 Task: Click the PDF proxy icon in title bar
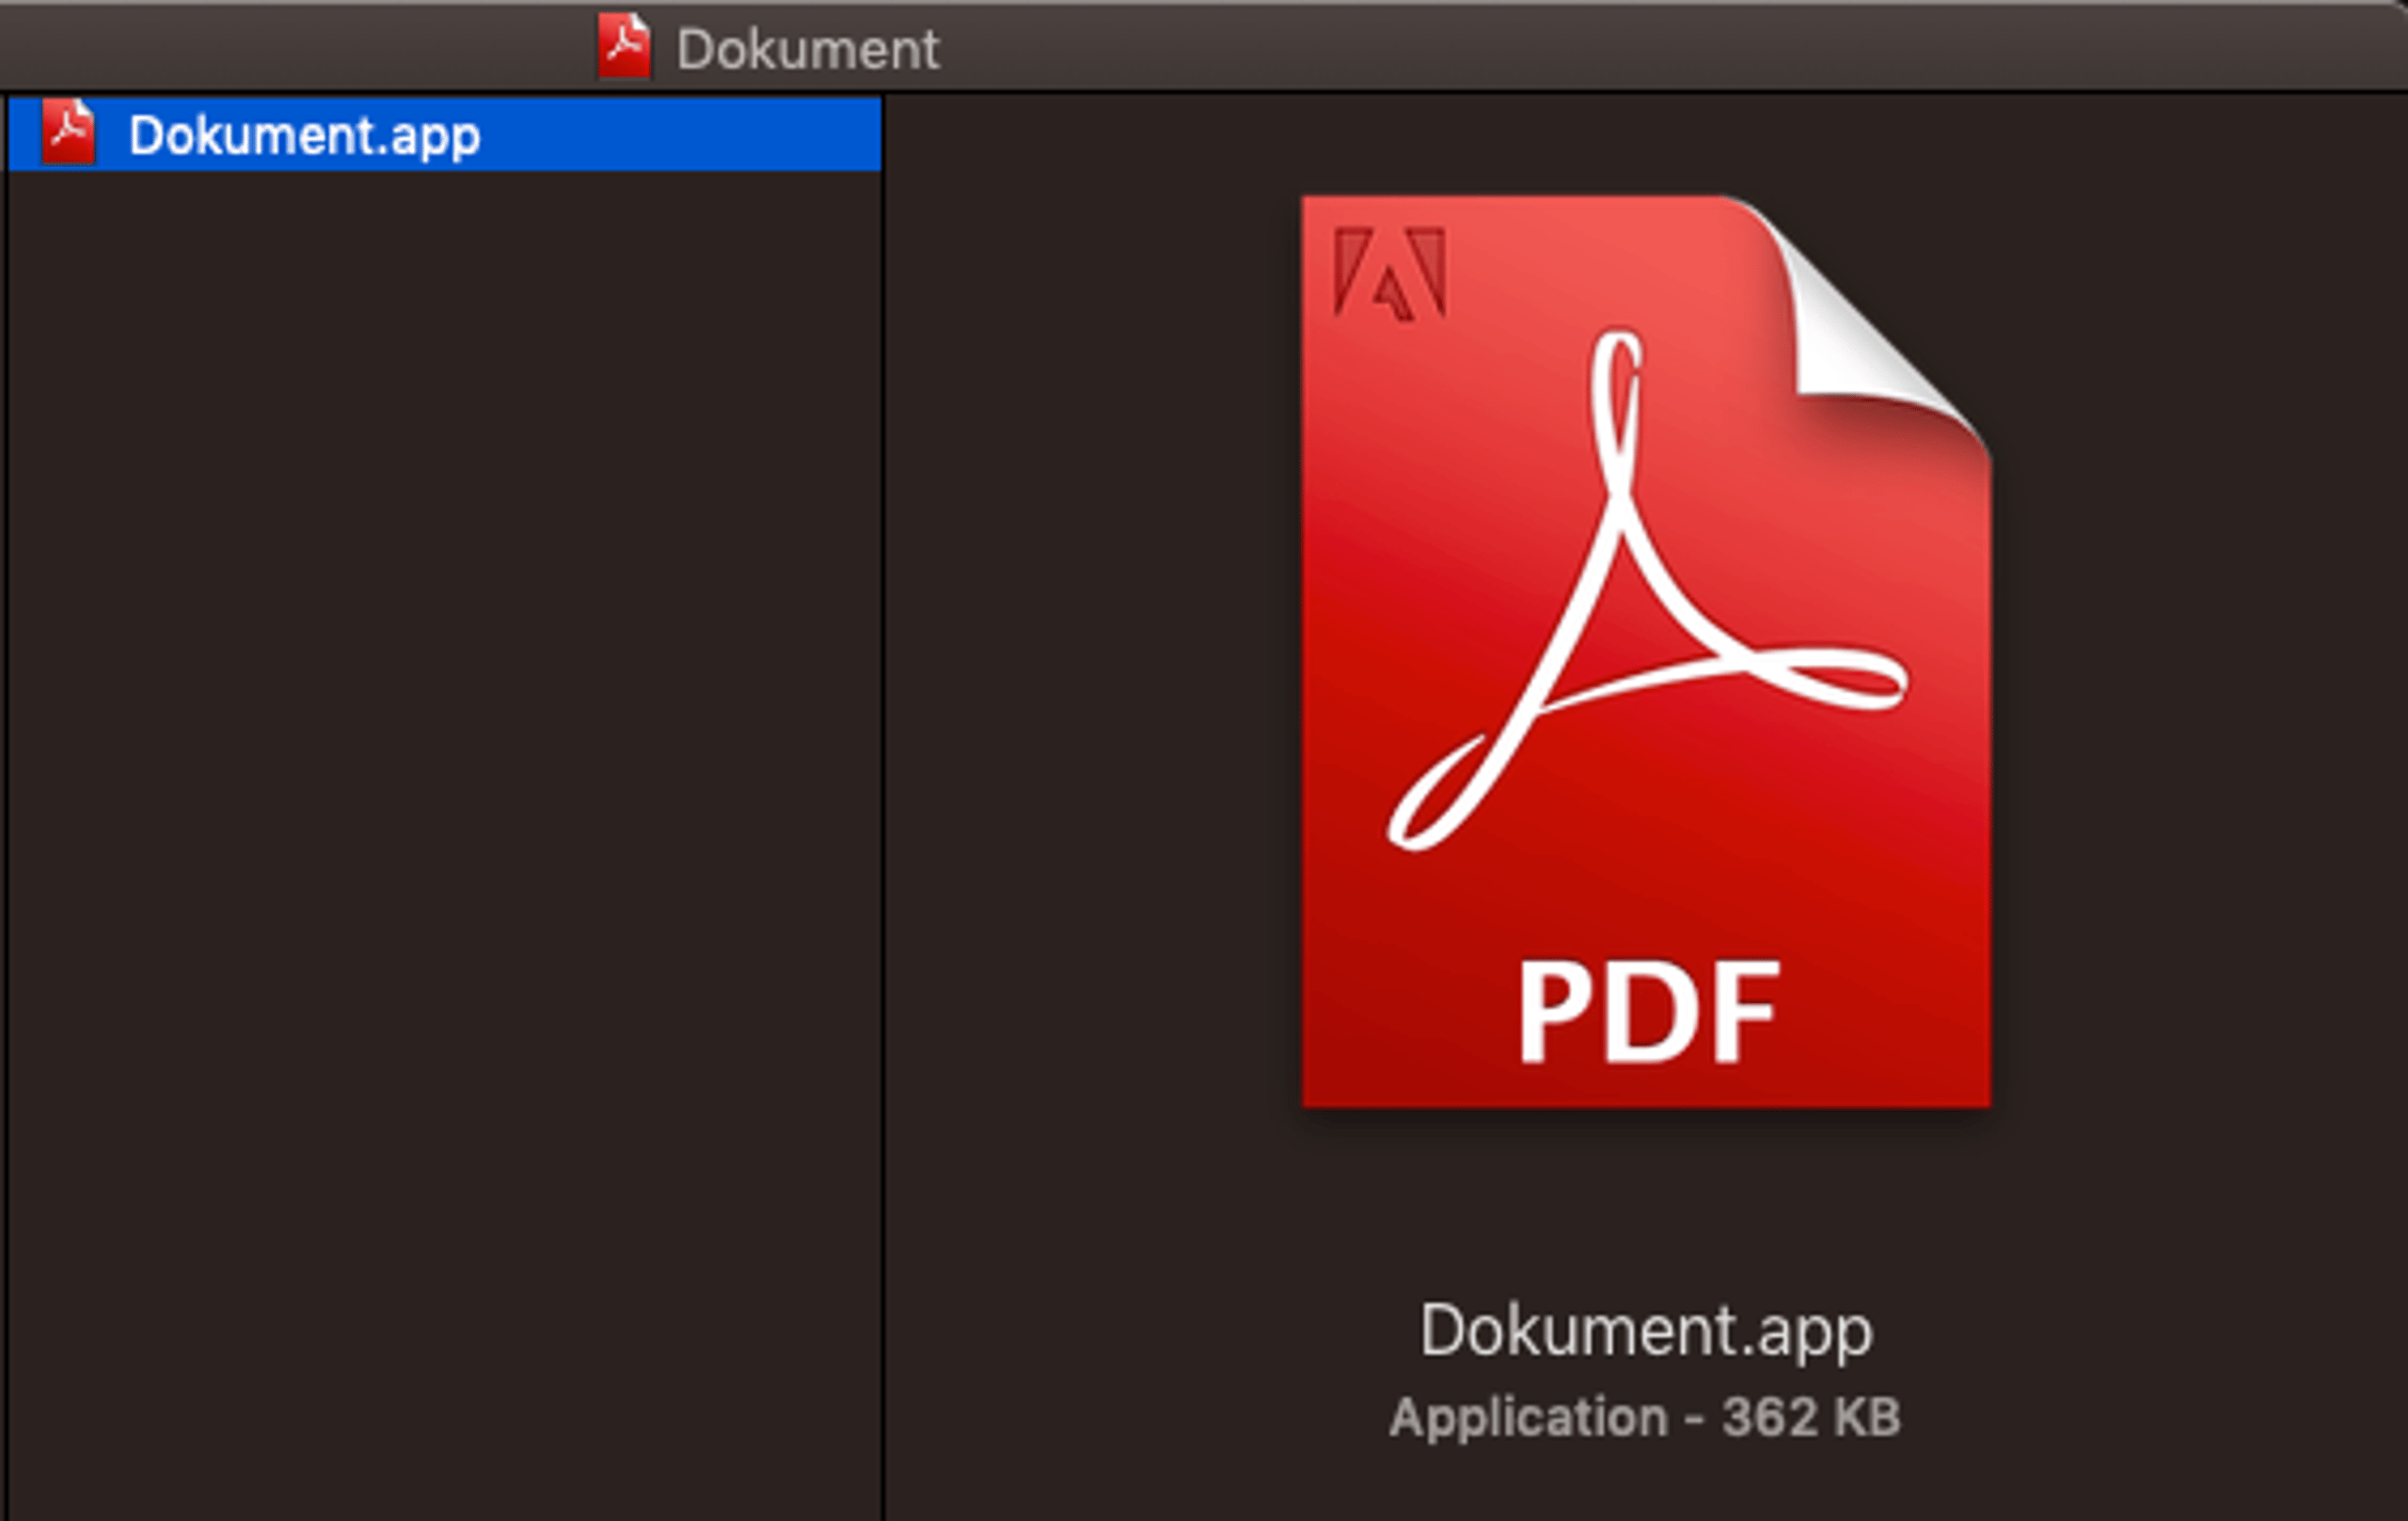624,46
